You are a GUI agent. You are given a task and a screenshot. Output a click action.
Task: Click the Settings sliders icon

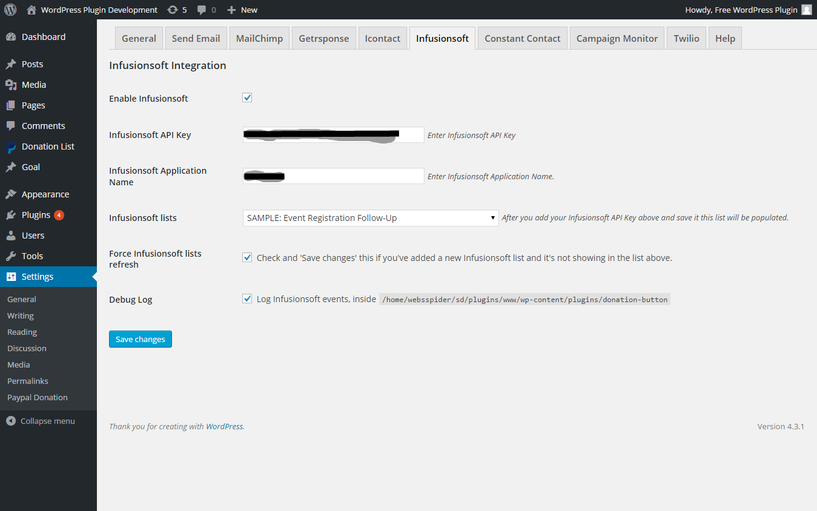pos(11,277)
